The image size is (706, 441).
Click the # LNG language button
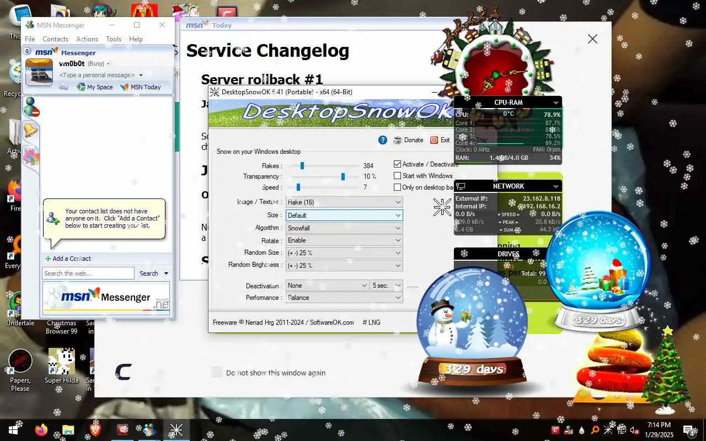tap(371, 322)
